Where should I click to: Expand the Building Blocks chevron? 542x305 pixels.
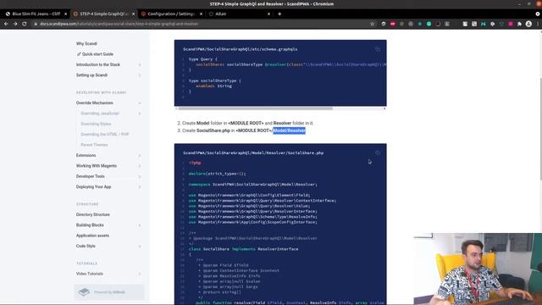point(140,225)
